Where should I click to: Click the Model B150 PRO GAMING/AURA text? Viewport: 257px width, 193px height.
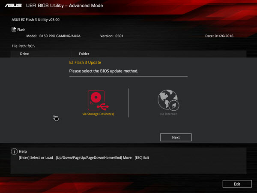(x=54, y=36)
